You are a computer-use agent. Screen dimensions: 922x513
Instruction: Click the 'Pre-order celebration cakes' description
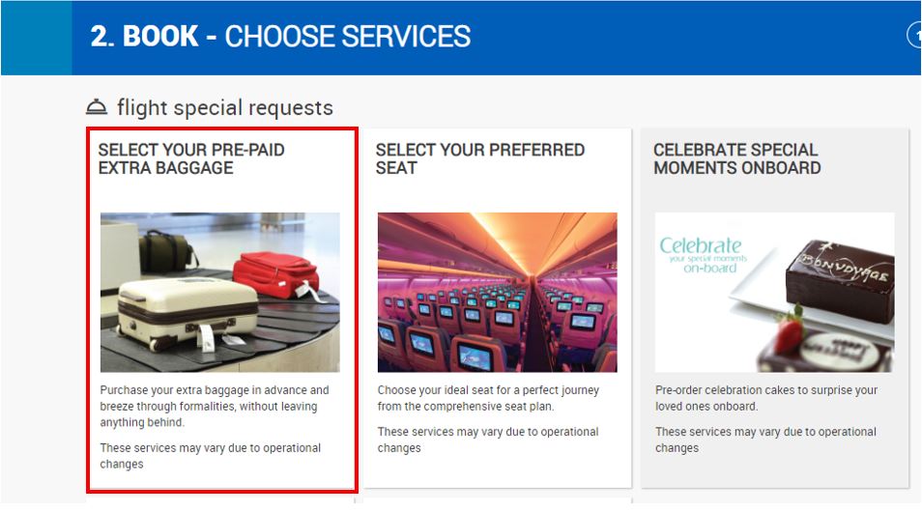point(766,398)
